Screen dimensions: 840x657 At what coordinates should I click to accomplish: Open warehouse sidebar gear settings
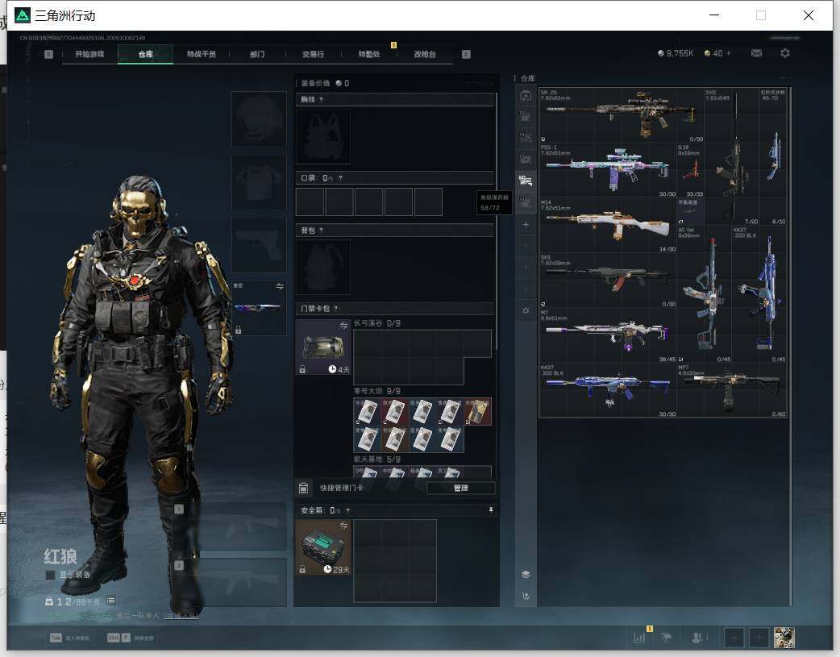pyautogui.click(x=526, y=310)
